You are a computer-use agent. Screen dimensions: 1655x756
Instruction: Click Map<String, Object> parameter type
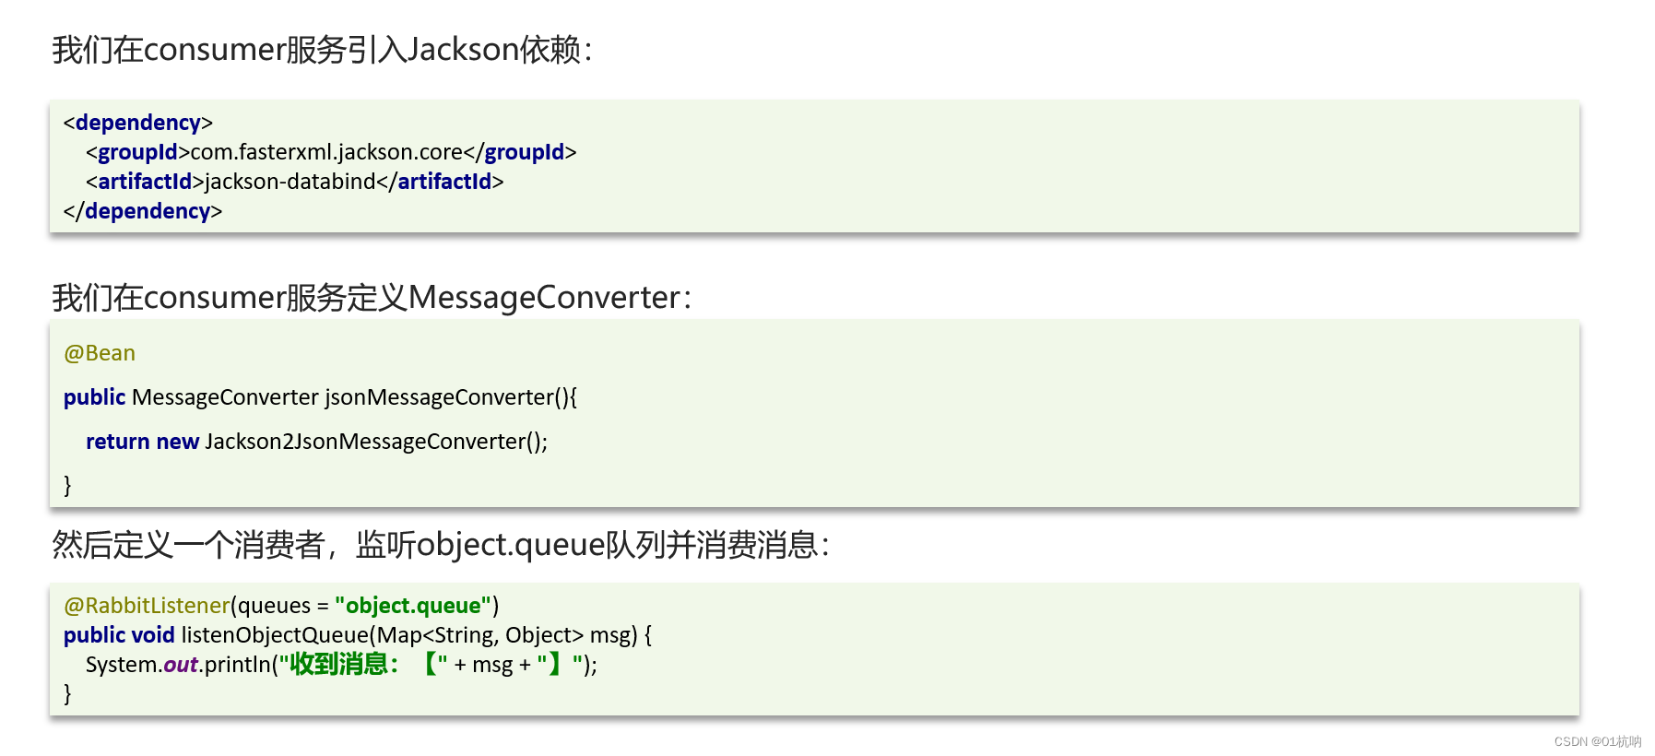[x=480, y=635]
